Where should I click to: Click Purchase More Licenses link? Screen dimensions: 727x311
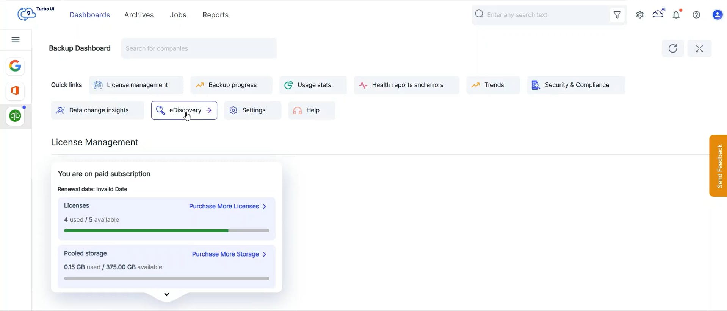[227, 207]
